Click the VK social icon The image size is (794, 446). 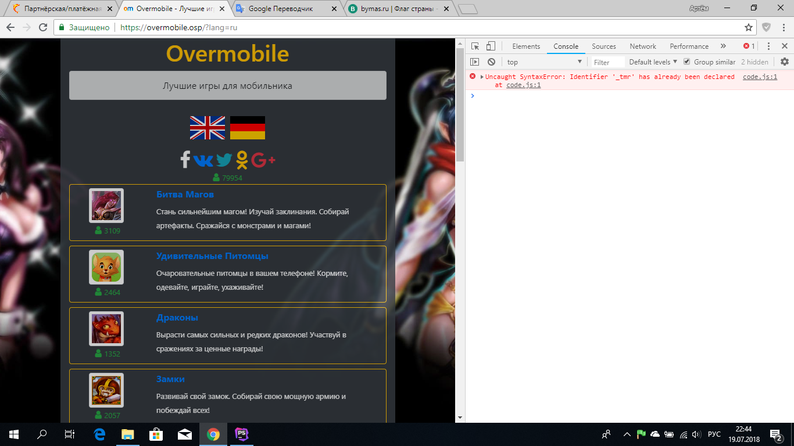click(203, 160)
